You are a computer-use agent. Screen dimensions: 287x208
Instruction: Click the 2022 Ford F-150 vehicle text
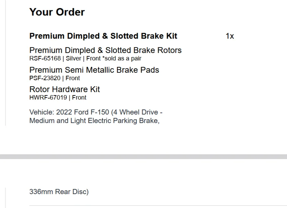[x=83, y=112]
